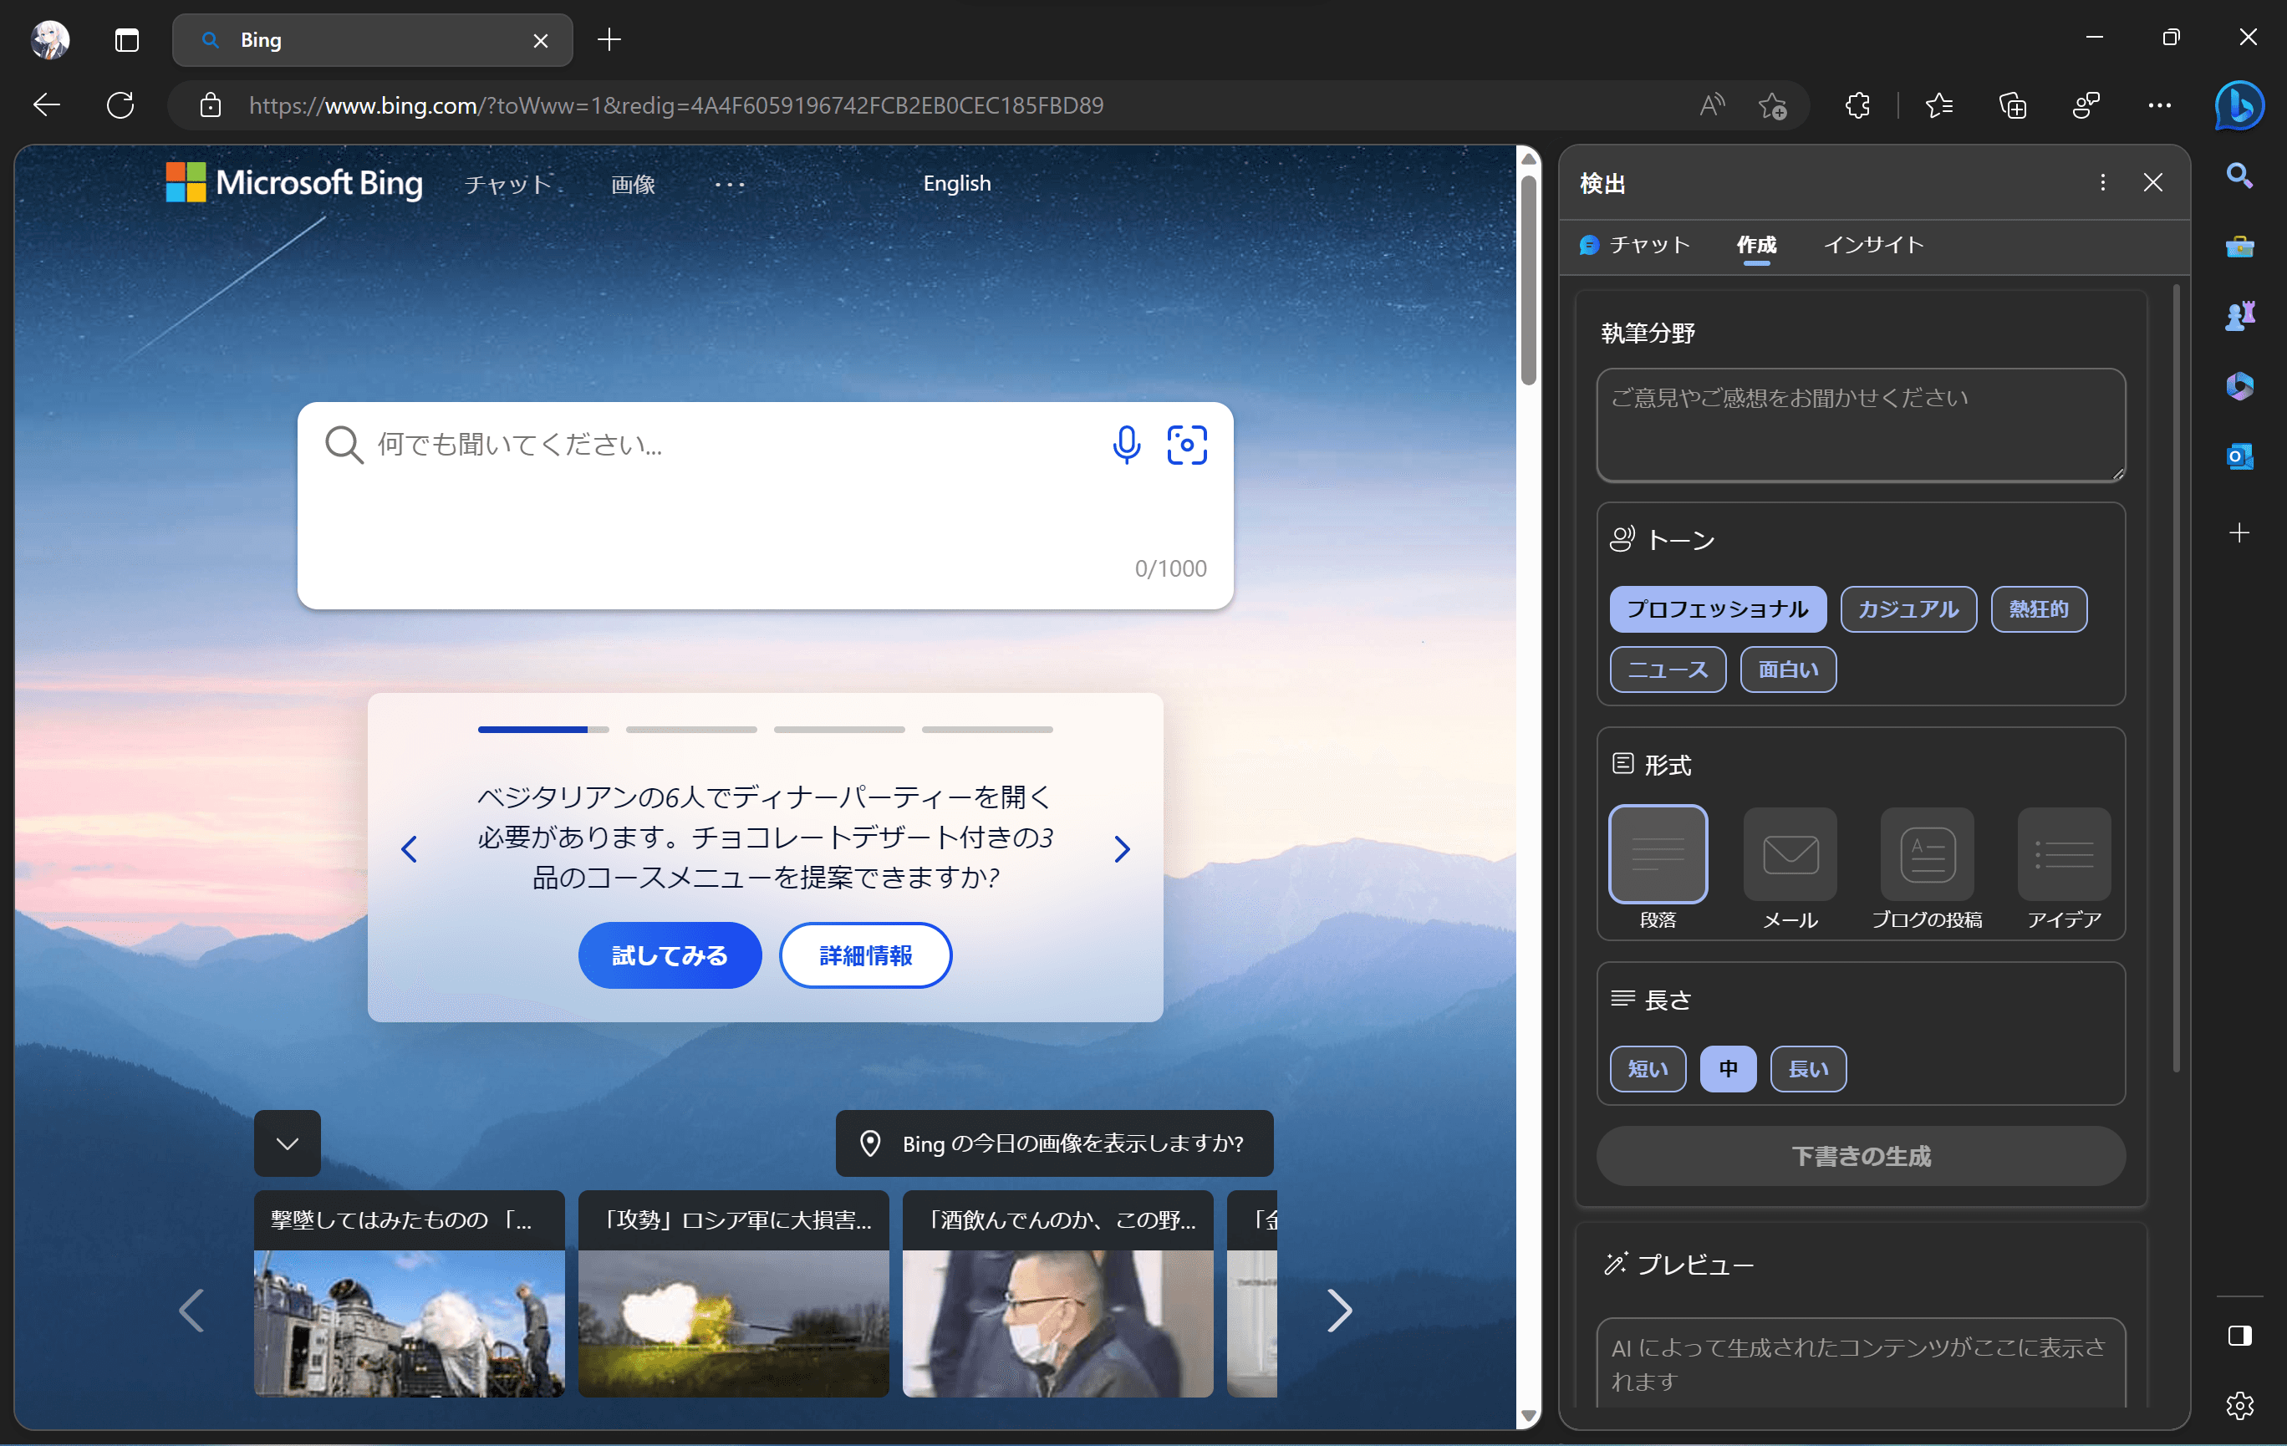Image resolution: width=2287 pixels, height=1446 pixels.
Task: Go to previous news carousel arrow
Action: click(191, 1311)
